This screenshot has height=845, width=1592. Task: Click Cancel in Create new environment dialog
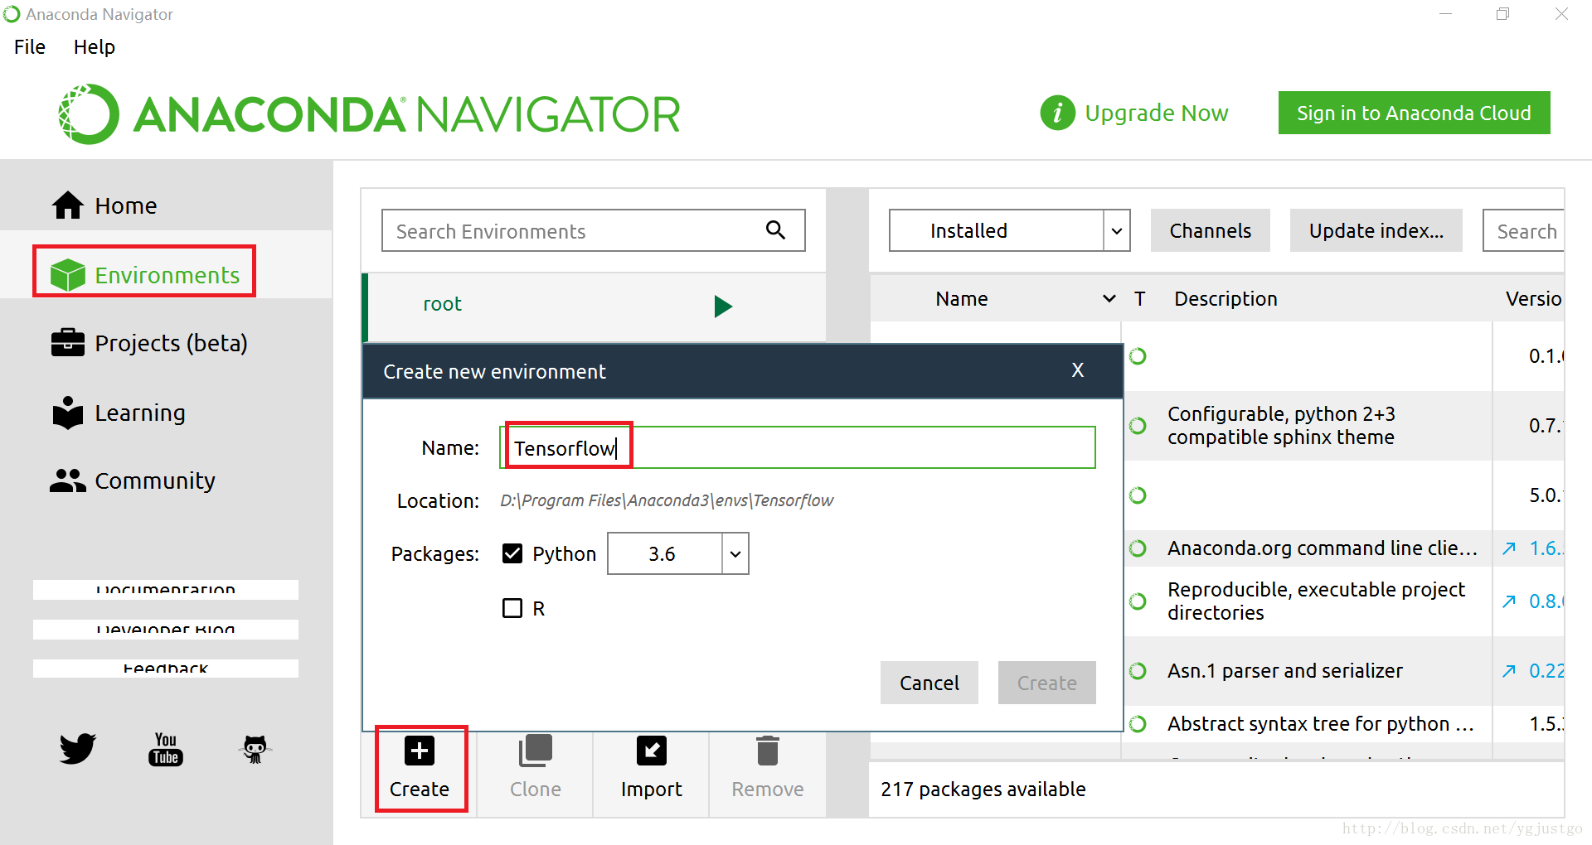[x=929, y=683]
